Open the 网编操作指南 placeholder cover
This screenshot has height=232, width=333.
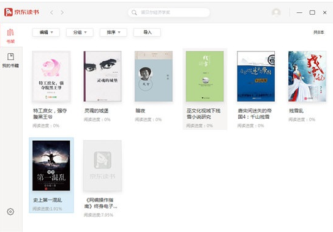coord(102,165)
